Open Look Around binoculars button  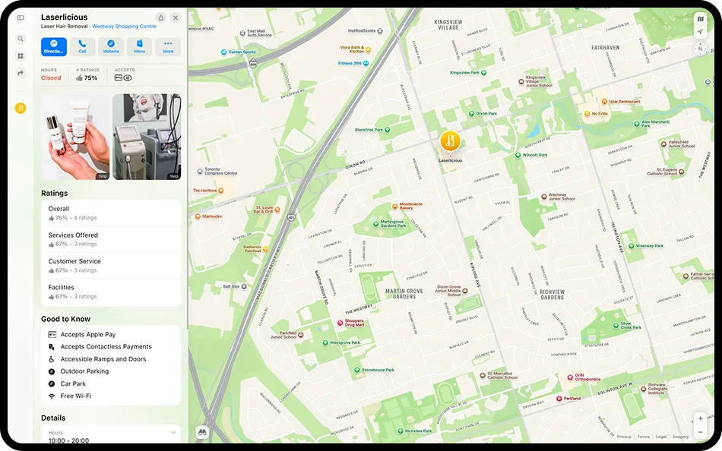click(203, 432)
